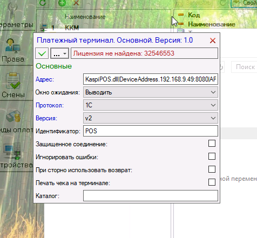Check При сторно использовать возврат option
This screenshot has height=238, width=257.
click(x=212, y=169)
